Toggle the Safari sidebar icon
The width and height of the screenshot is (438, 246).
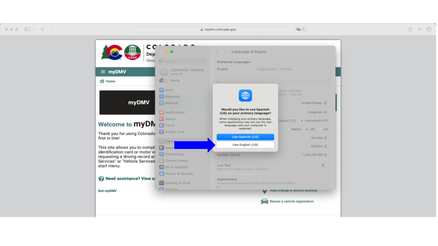(27, 29)
